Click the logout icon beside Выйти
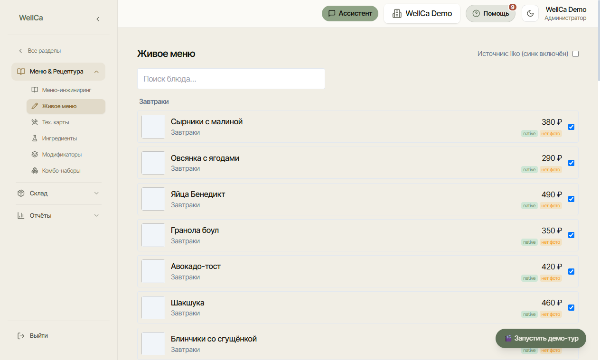The width and height of the screenshot is (600, 360). tap(21, 336)
